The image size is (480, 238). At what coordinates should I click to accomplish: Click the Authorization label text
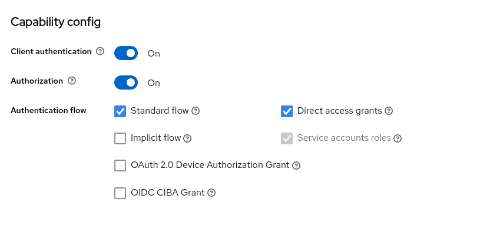click(37, 81)
